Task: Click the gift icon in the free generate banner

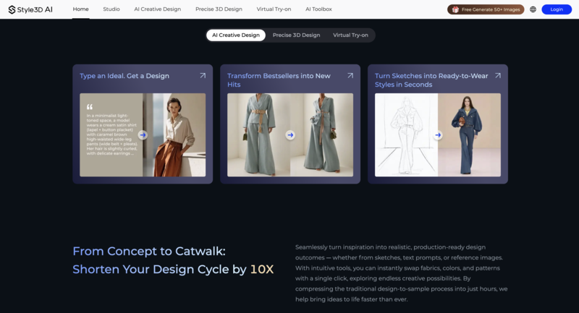Action: click(x=455, y=9)
